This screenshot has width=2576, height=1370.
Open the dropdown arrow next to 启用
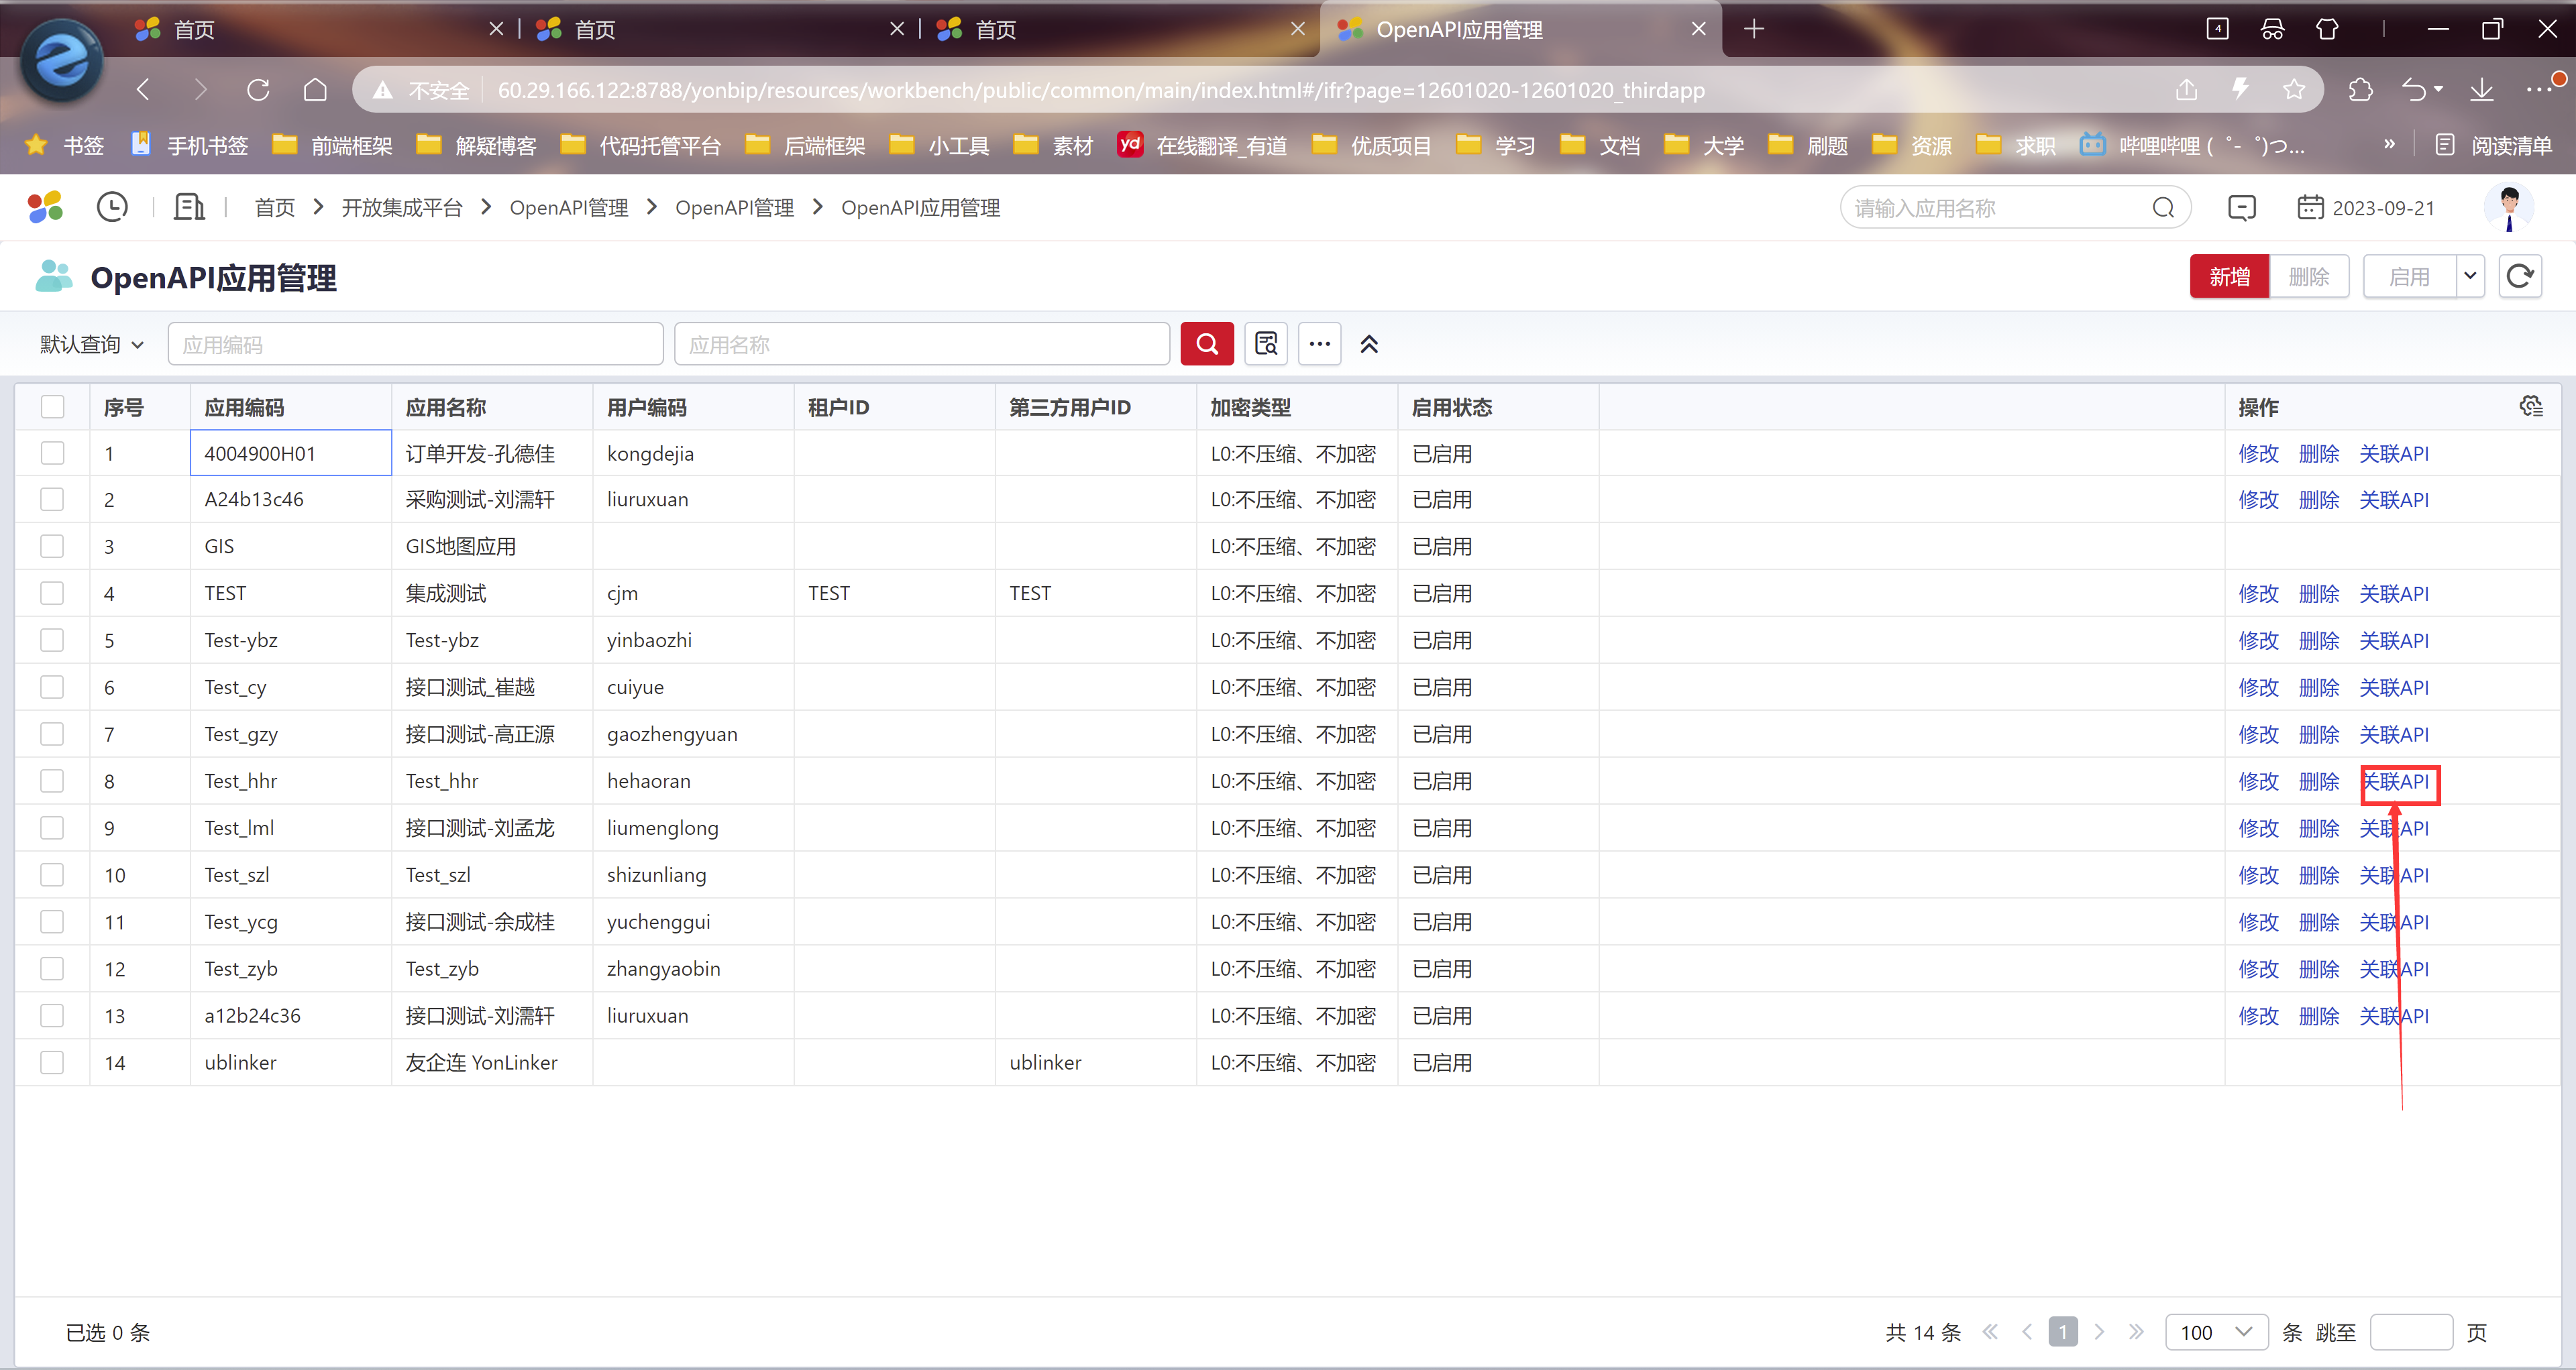coord(2470,276)
